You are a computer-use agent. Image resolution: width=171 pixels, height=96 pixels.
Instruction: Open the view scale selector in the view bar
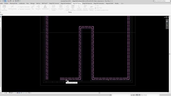click(5, 93)
